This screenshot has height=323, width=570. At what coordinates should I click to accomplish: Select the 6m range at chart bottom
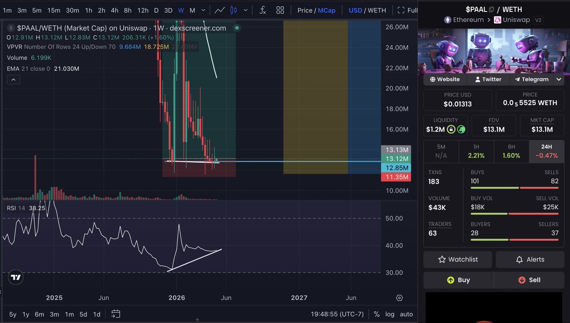point(40,314)
